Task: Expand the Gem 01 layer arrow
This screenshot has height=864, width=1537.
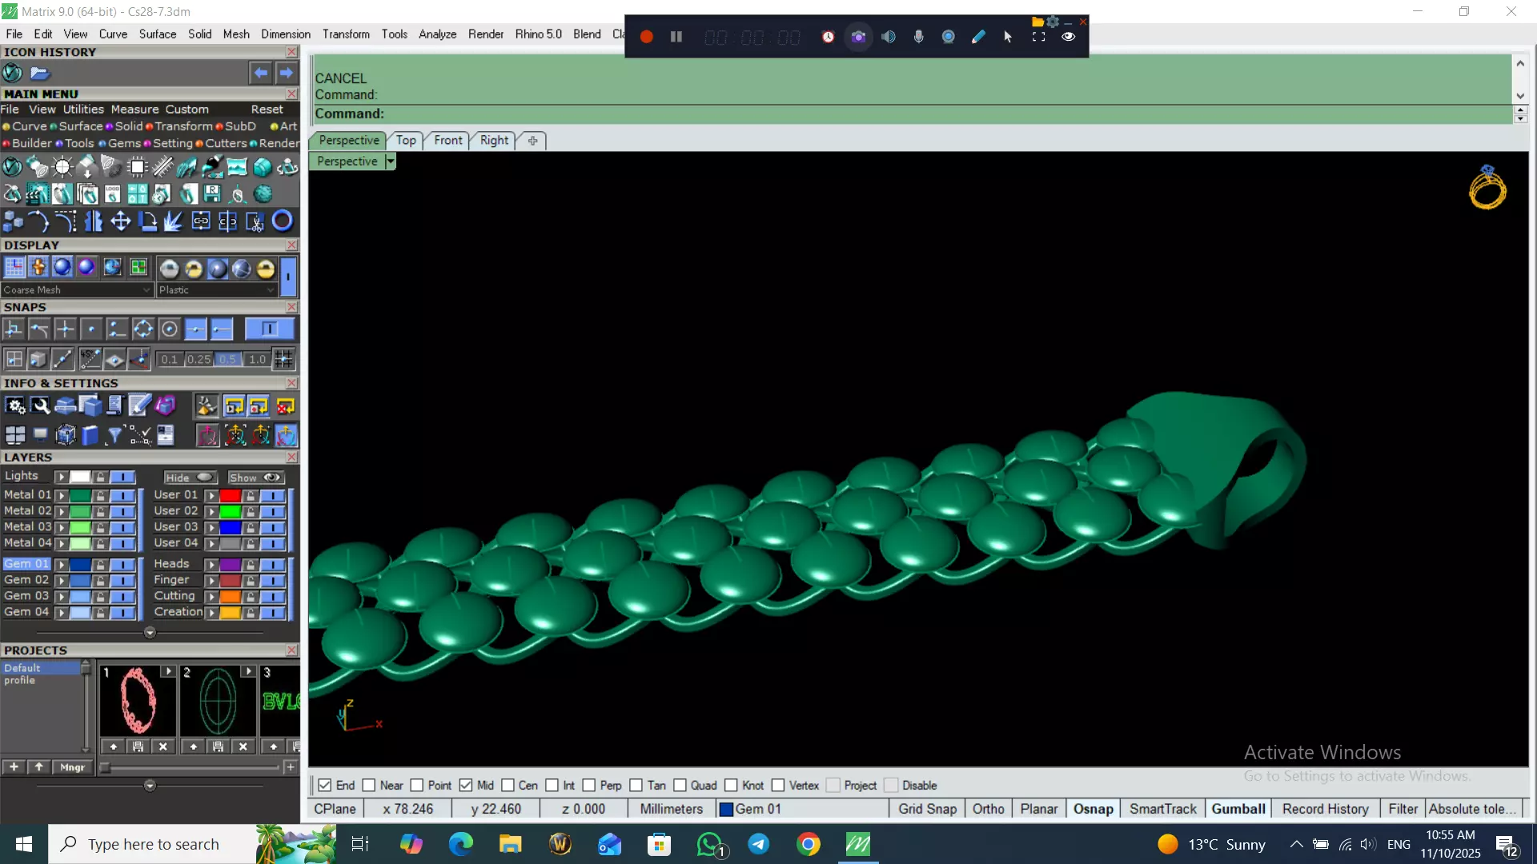Action: pos(61,565)
